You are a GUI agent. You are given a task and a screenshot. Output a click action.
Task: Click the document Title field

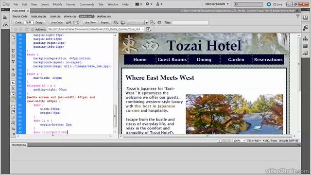click(x=190, y=23)
